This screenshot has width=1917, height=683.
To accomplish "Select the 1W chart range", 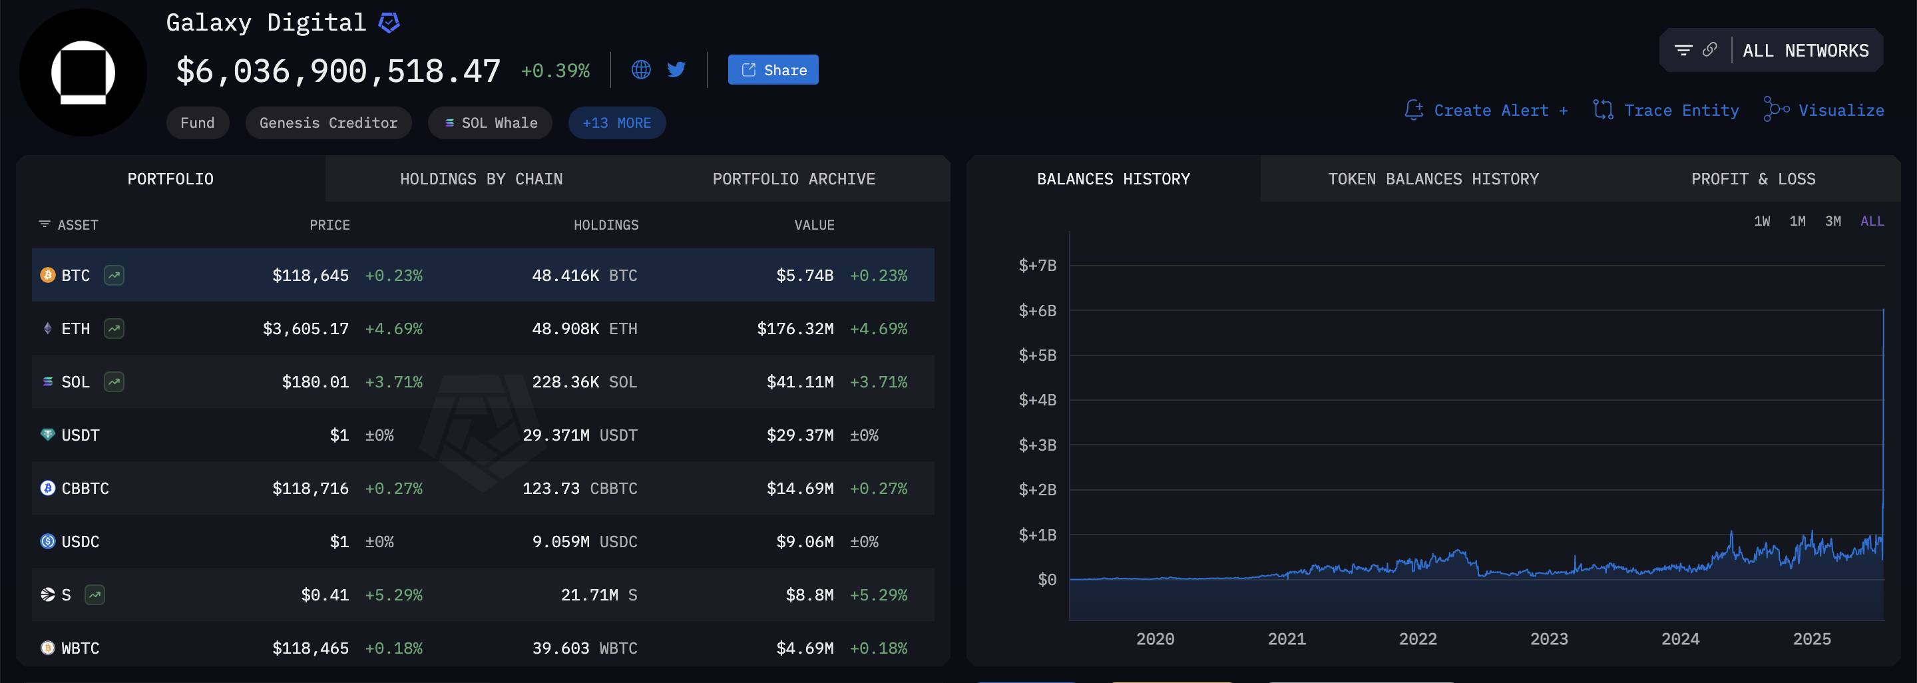I will pos(1761,221).
